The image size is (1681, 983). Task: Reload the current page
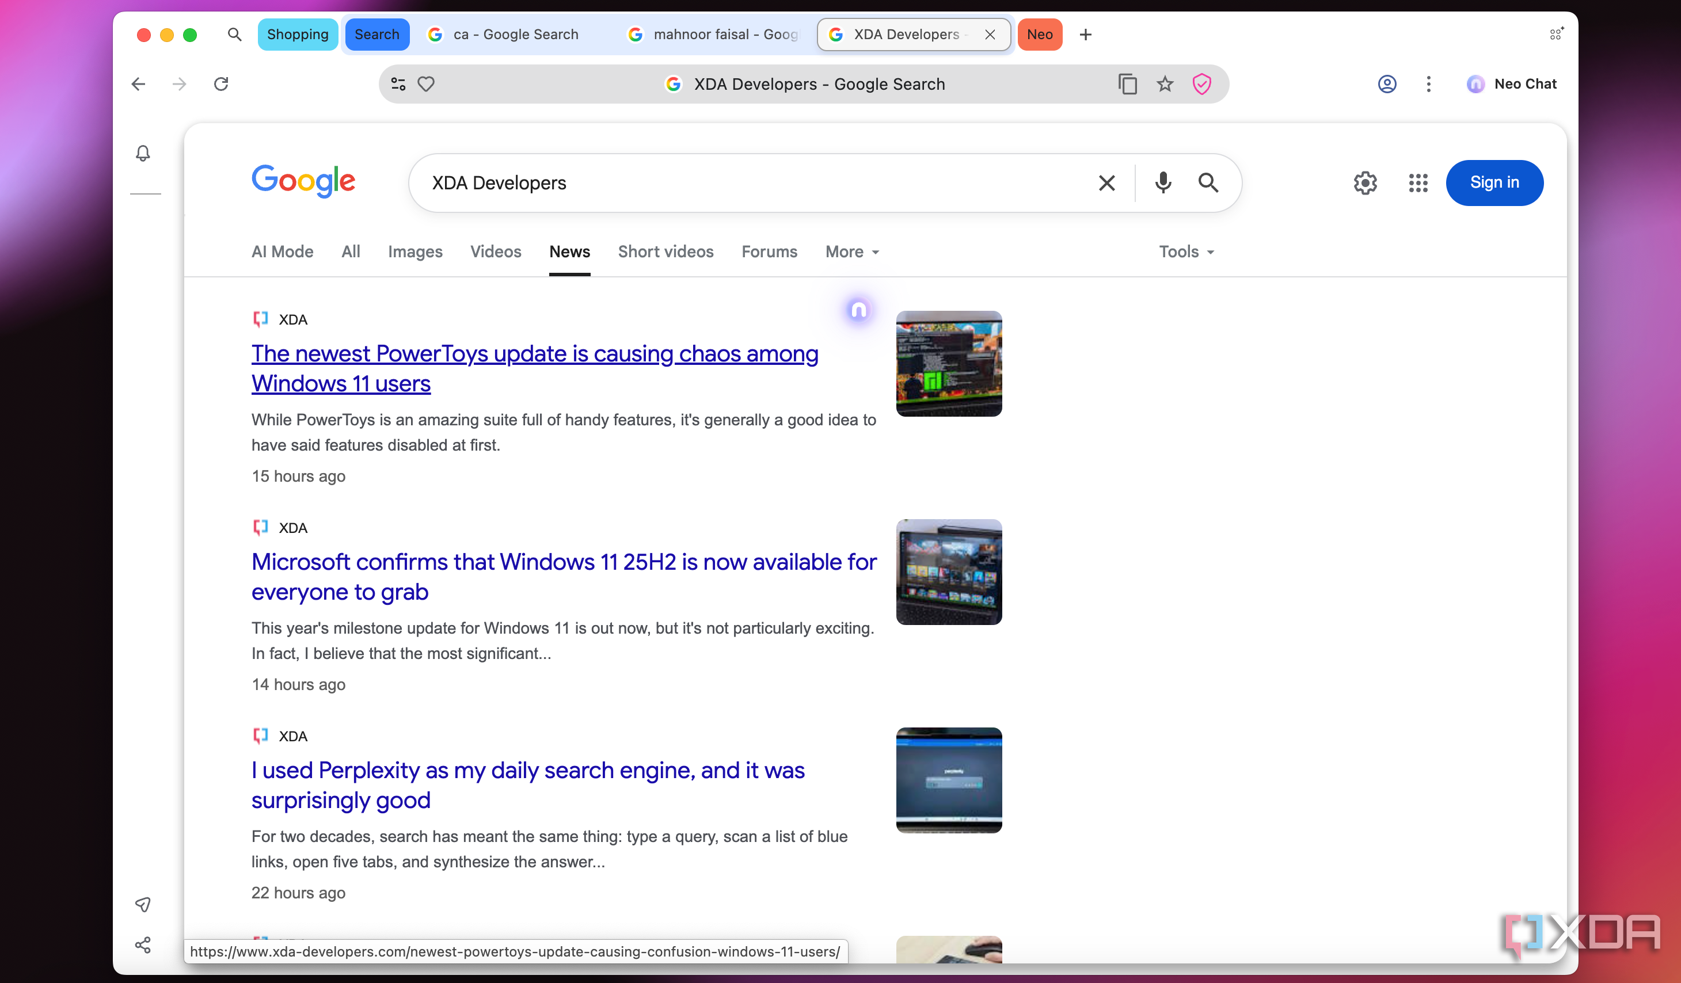pyautogui.click(x=221, y=84)
